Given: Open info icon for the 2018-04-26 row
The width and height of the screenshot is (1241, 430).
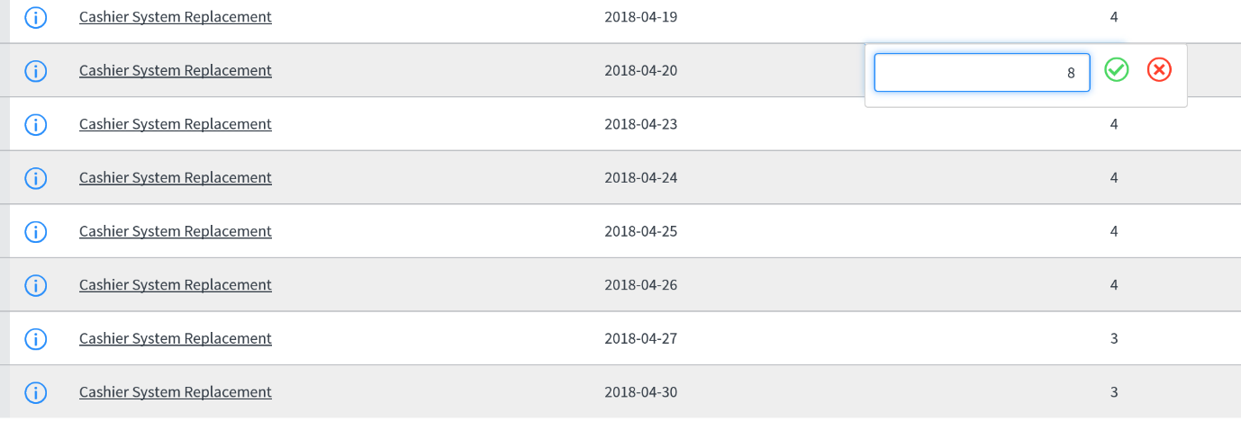Looking at the screenshot, I should 35,285.
